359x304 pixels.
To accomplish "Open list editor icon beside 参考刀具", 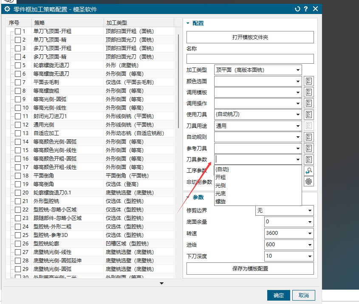I will 308,148.
